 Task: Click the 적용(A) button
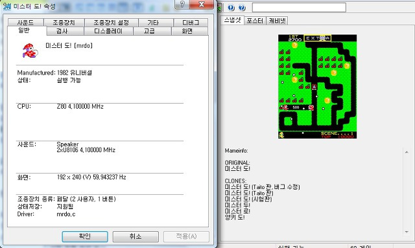[x=186, y=236]
